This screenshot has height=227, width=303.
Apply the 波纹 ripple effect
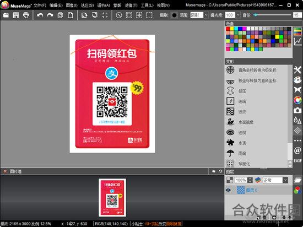256,112
